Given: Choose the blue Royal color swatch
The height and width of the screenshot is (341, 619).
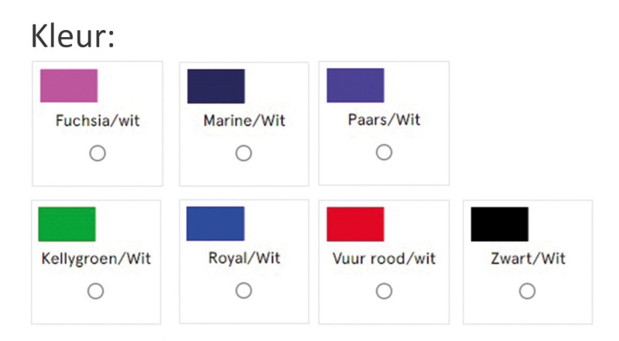Looking at the screenshot, I should (x=216, y=223).
